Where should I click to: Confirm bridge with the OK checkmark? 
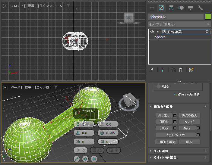(77, 159)
